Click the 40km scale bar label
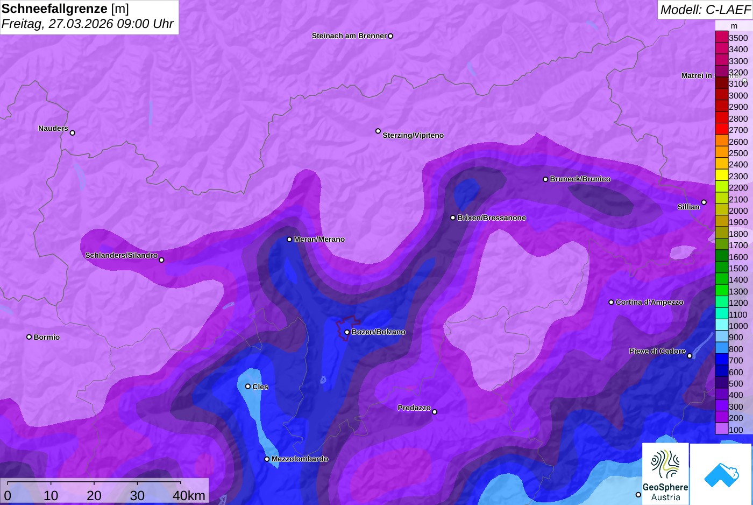This screenshot has width=753, height=505. 189,495
